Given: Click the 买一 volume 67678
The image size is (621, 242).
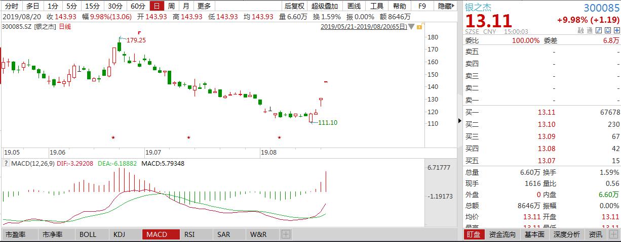Looking at the screenshot, I should [610, 112].
